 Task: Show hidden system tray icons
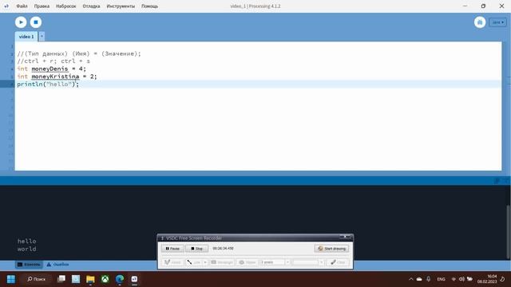411,279
